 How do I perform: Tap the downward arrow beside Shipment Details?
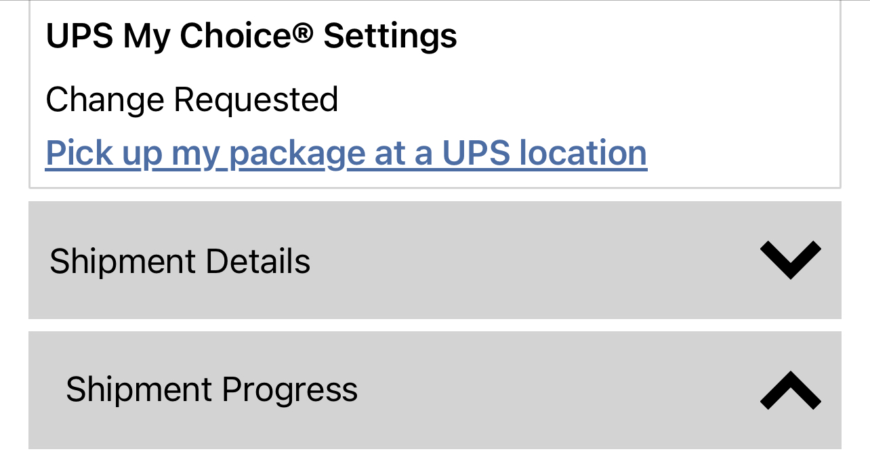[x=790, y=260]
